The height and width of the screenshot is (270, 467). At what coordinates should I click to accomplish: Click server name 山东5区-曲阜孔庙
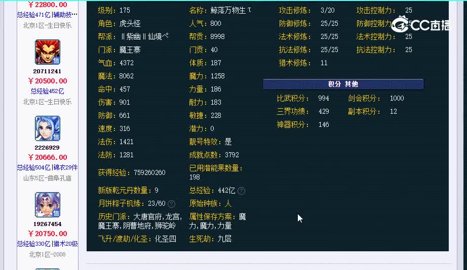point(47,178)
